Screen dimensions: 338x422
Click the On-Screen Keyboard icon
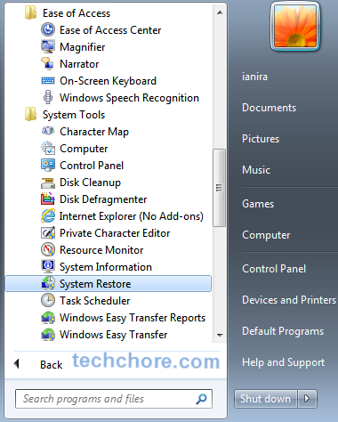[x=48, y=81]
